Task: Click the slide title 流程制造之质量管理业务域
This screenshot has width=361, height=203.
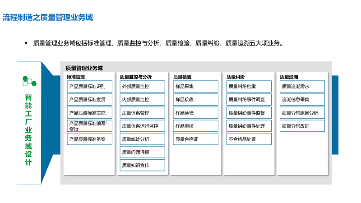Action: (48, 18)
